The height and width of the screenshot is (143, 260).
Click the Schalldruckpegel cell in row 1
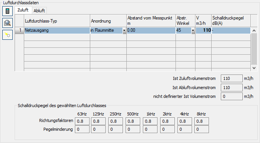click(x=231, y=31)
